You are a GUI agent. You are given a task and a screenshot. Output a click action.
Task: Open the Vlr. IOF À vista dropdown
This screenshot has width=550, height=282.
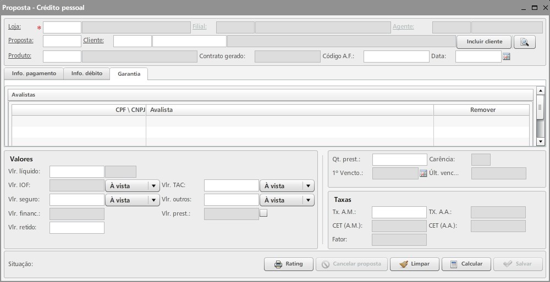(133, 186)
